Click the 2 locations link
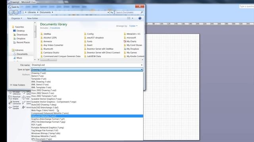This screenshot has height=142, width=254. point(55,28)
